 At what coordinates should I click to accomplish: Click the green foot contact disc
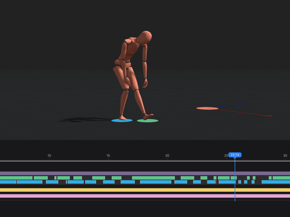coord(148,121)
